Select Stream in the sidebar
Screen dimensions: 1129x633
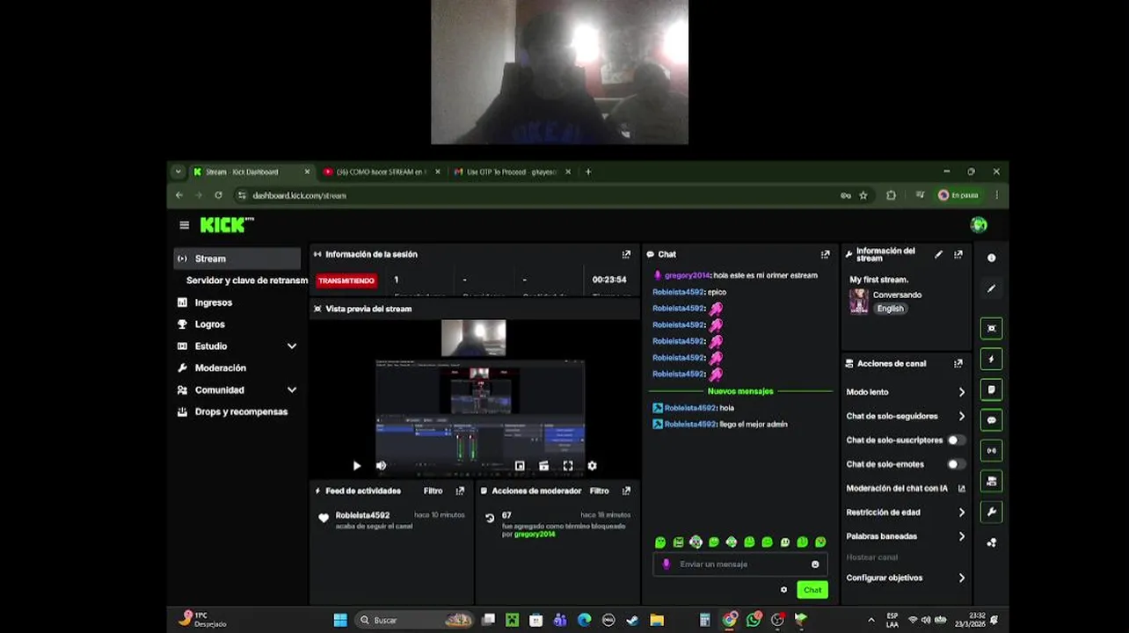[237, 258]
